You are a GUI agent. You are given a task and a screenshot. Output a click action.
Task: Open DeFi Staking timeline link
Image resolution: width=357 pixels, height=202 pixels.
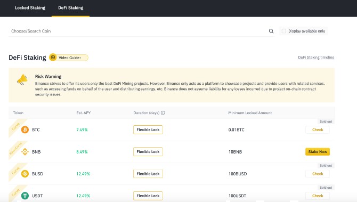click(316, 58)
